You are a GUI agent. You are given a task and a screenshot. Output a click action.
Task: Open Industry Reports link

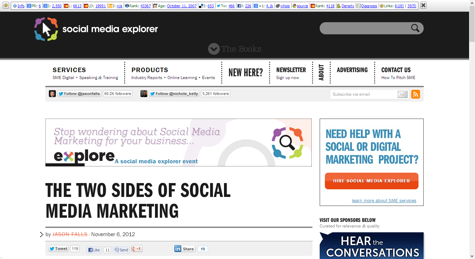147,78
